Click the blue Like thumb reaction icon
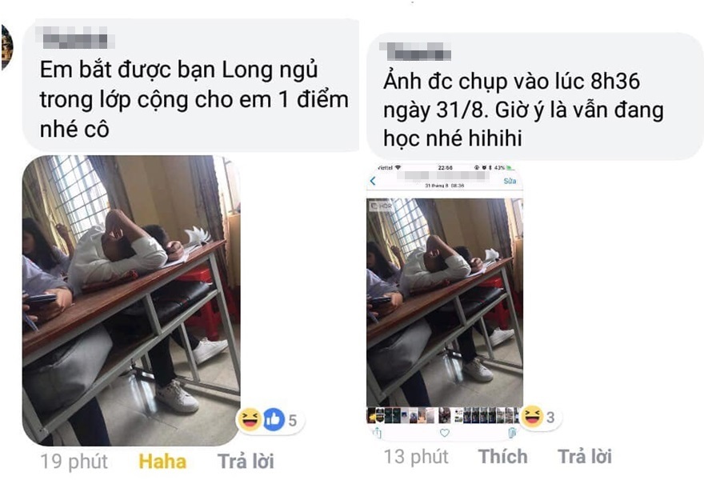 coord(274,419)
